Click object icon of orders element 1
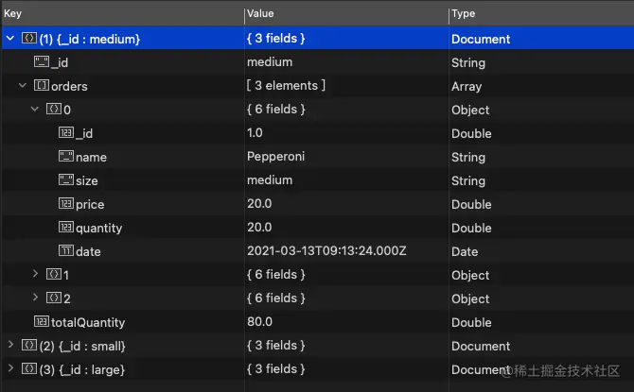The image size is (634, 392). [x=54, y=274]
